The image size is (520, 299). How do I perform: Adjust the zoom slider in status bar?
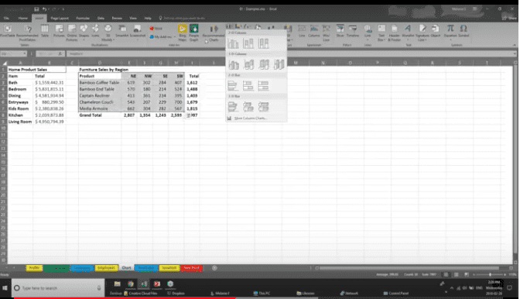(490, 274)
